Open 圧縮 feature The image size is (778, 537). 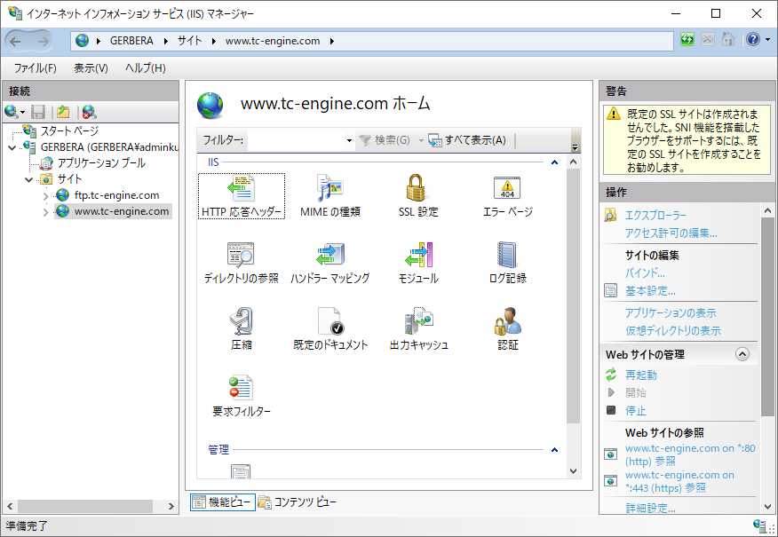242,328
